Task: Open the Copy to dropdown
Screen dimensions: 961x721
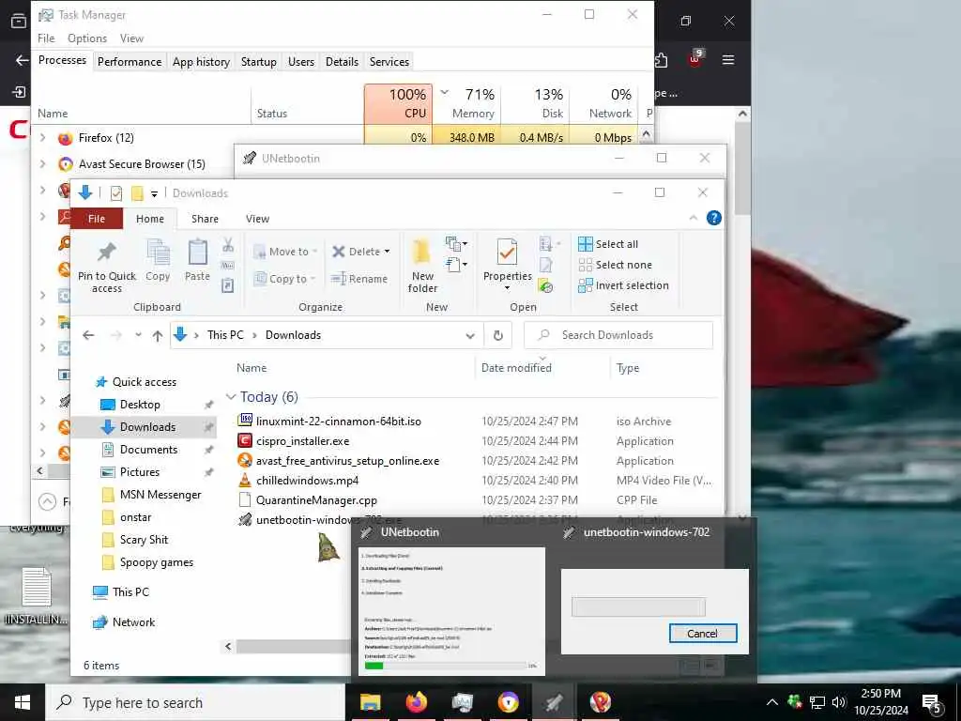Action: (x=285, y=279)
